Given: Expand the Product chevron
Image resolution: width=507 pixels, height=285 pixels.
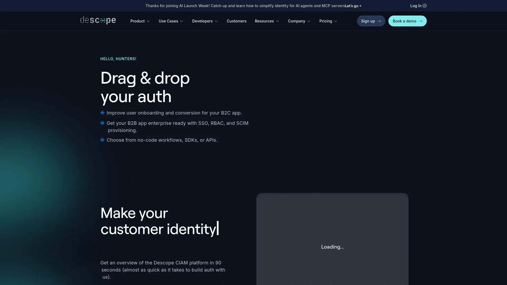Looking at the screenshot, I should [148, 21].
